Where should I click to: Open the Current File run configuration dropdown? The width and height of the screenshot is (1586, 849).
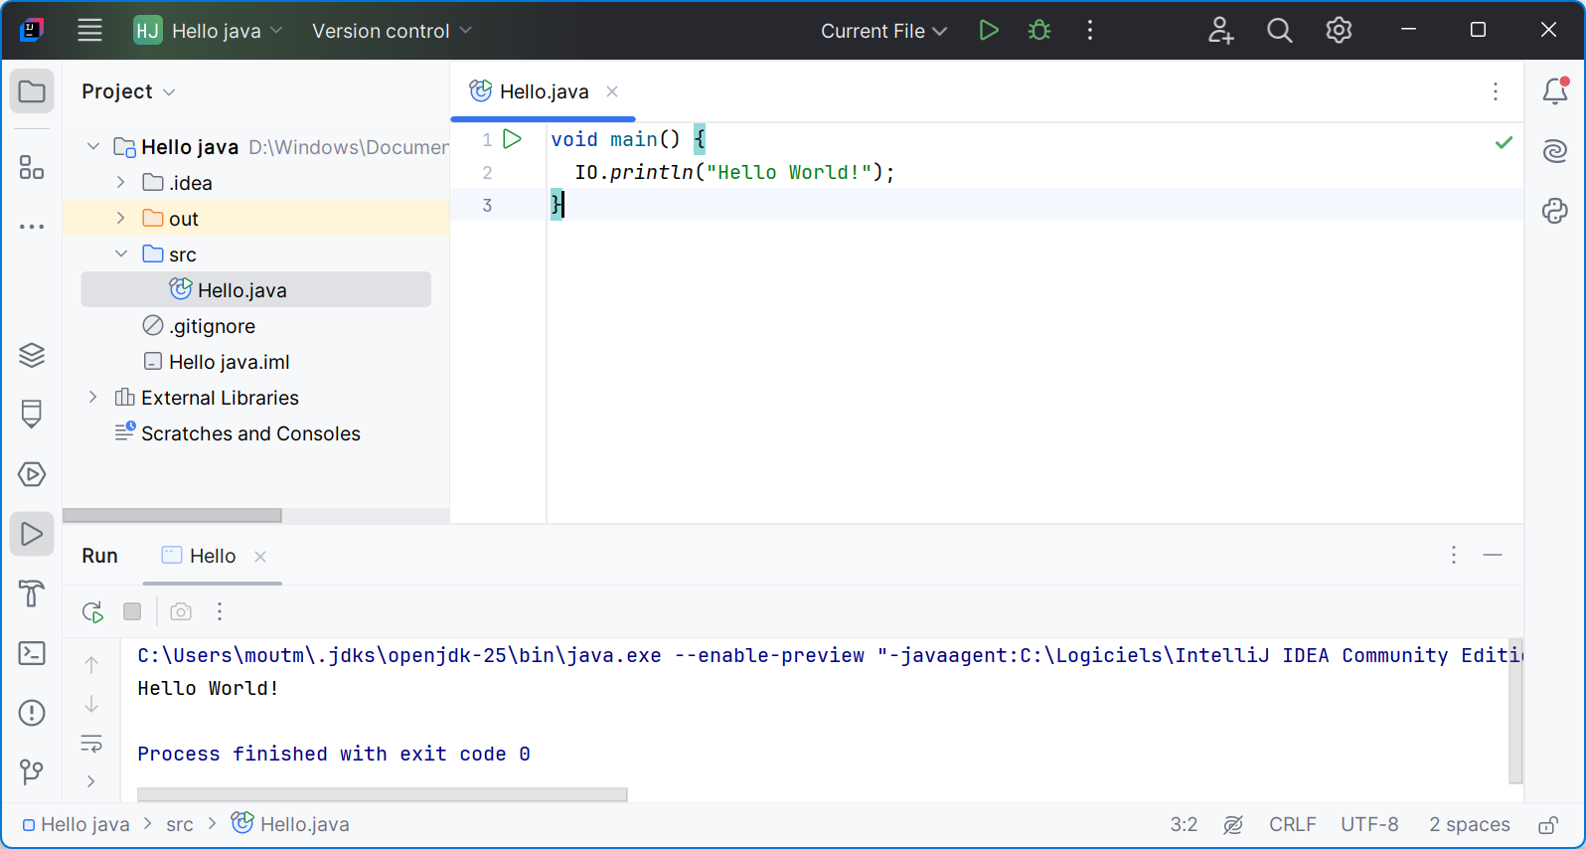coord(882,31)
